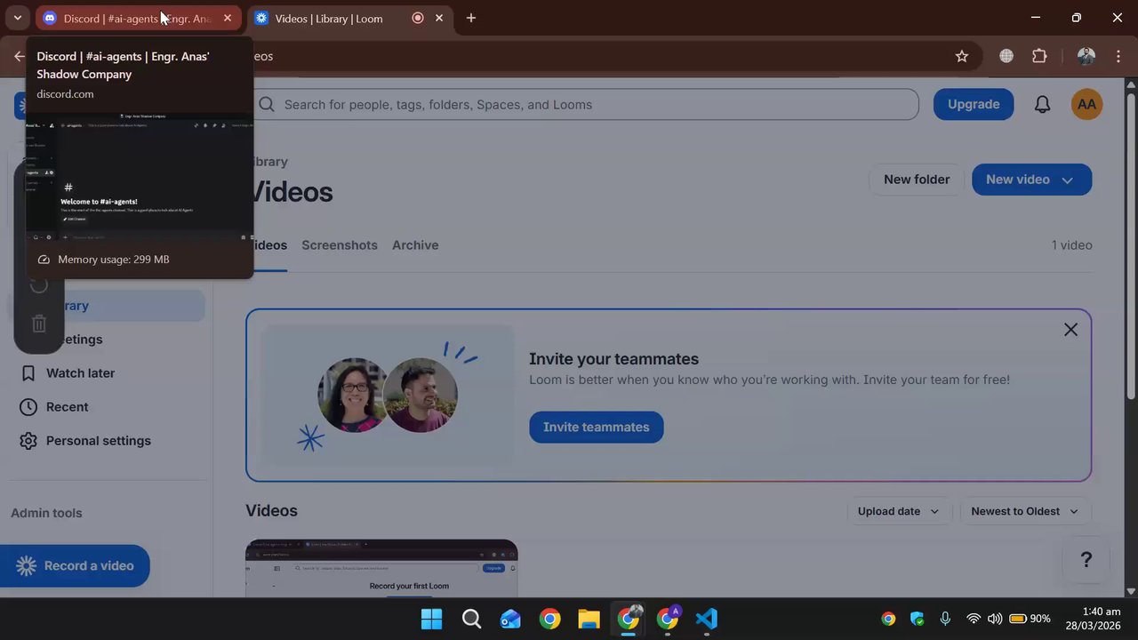The width and height of the screenshot is (1138, 640).
Task: Open Chrome's tab search dropdown arrow
Action: [x=17, y=18]
